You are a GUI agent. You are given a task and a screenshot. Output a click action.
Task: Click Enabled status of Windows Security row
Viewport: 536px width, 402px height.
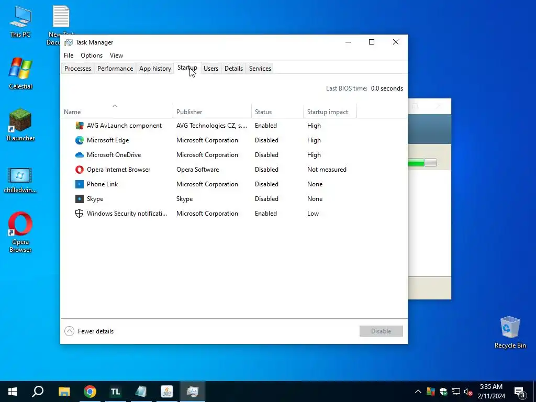(266, 214)
